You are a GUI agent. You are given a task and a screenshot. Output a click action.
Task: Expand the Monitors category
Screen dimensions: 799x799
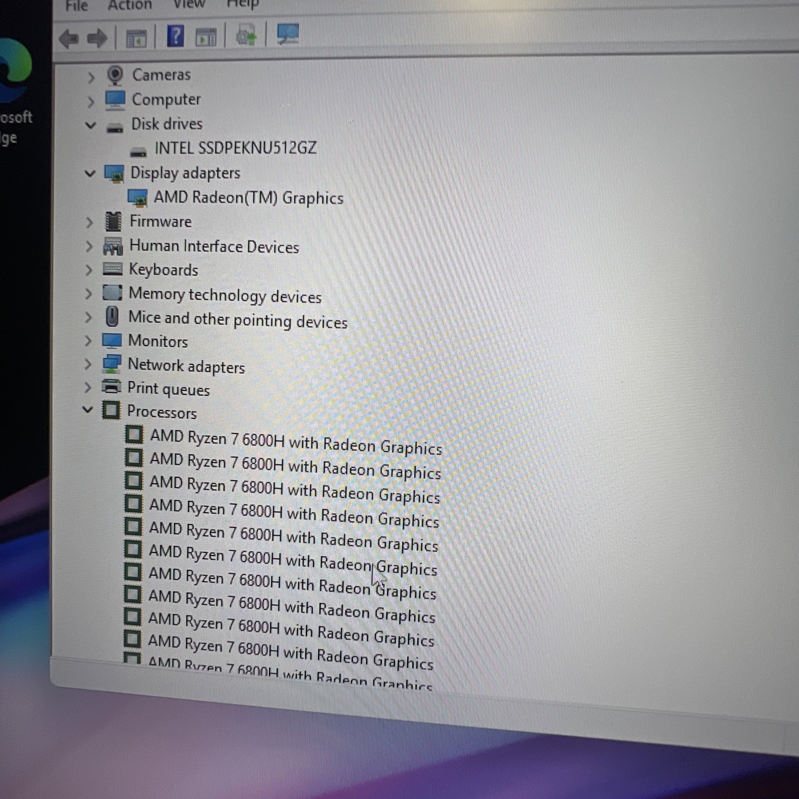(x=88, y=341)
